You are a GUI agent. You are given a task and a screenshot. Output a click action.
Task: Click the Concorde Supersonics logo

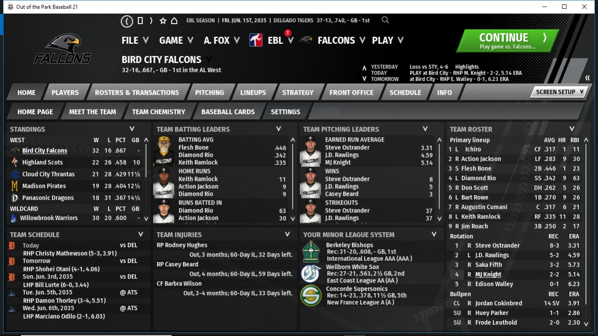[x=311, y=295]
